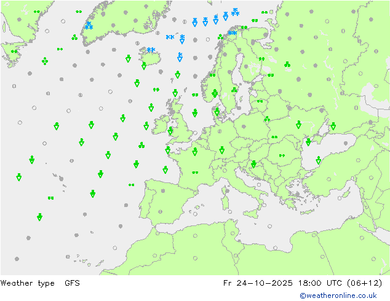Select the 'Weather type' caption text
390x301 pixels.
pyautogui.click(x=27, y=283)
